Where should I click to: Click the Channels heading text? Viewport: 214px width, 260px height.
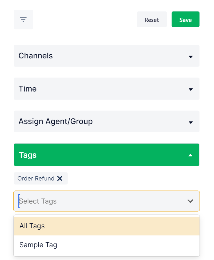click(x=36, y=56)
